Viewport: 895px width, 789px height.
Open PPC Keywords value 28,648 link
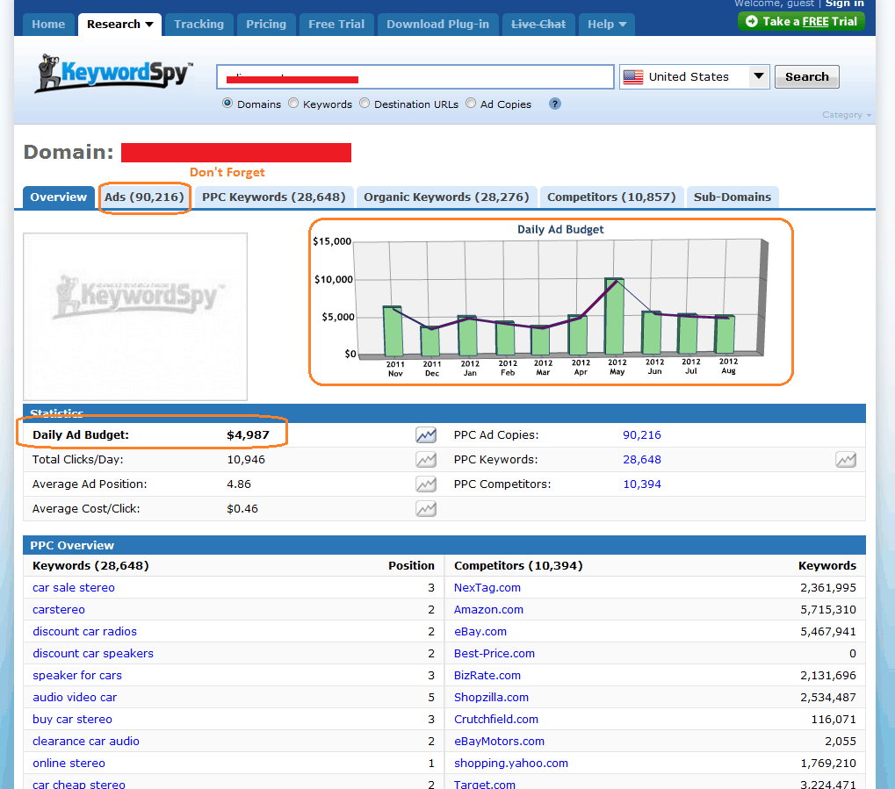tap(641, 460)
